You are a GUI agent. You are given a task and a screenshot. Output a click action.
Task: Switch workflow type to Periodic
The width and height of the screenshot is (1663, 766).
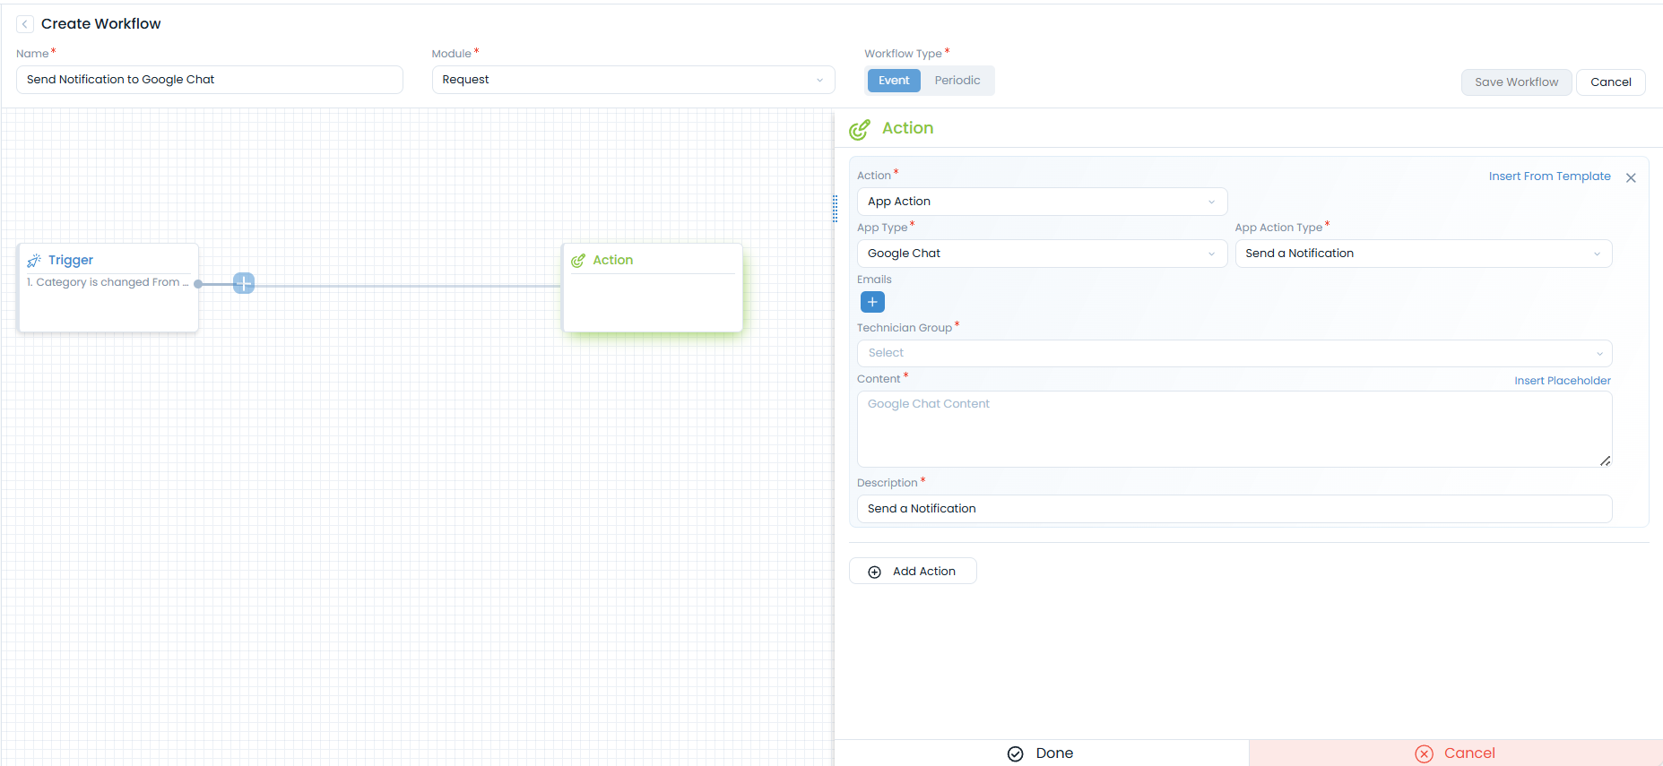click(x=957, y=81)
